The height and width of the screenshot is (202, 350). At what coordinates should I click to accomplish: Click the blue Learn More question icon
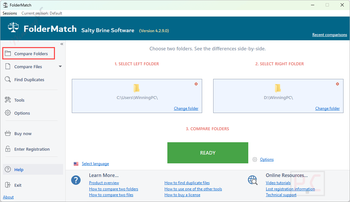[x=76, y=180]
